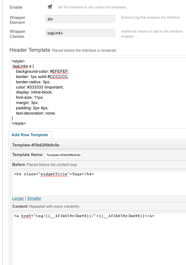186x265 pixels.
Task: Click the background-color #EFEFEF line
Action: point(42,72)
